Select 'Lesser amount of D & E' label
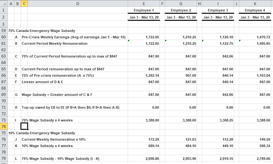273x164 pixels. tap(42, 82)
